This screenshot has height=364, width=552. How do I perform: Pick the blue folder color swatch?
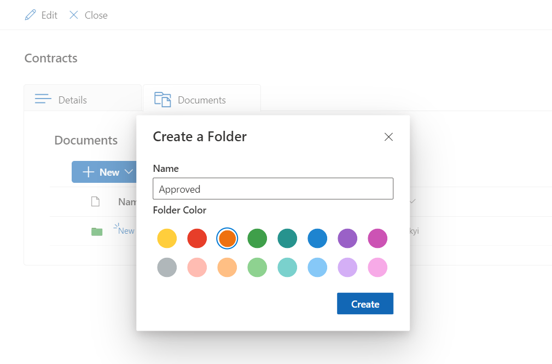click(x=317, y=239)
